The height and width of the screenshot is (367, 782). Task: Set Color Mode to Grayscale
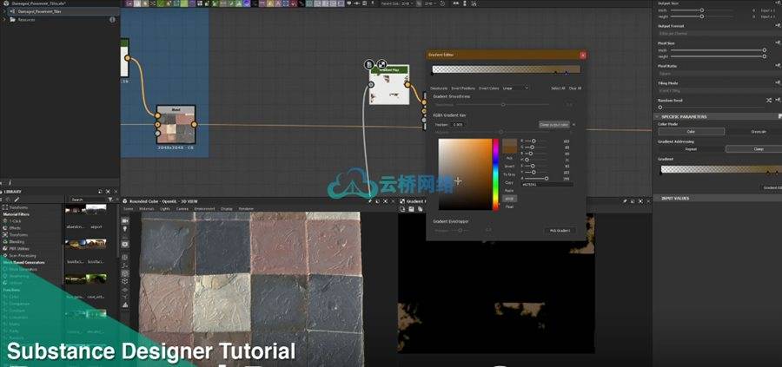pos(758,132)
